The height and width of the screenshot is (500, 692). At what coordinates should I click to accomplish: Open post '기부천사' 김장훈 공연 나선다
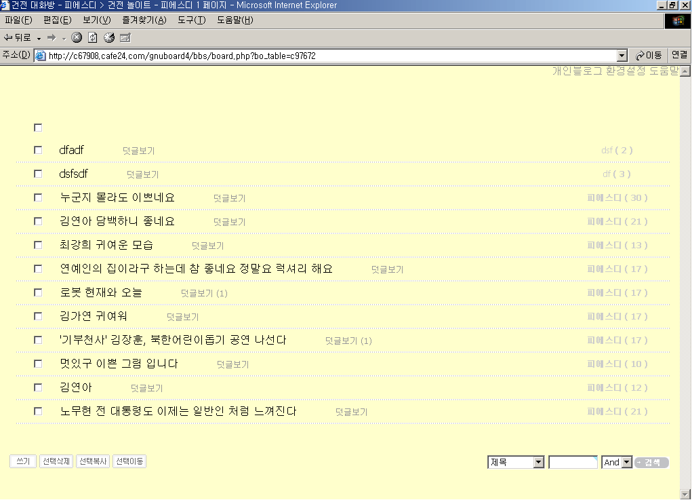click(173, 340)
